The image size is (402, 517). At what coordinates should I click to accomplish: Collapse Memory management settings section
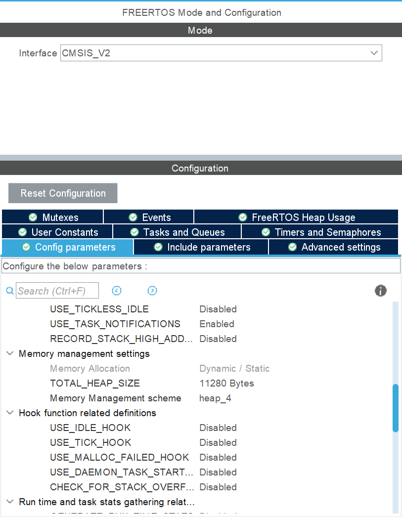click(10, 354)
